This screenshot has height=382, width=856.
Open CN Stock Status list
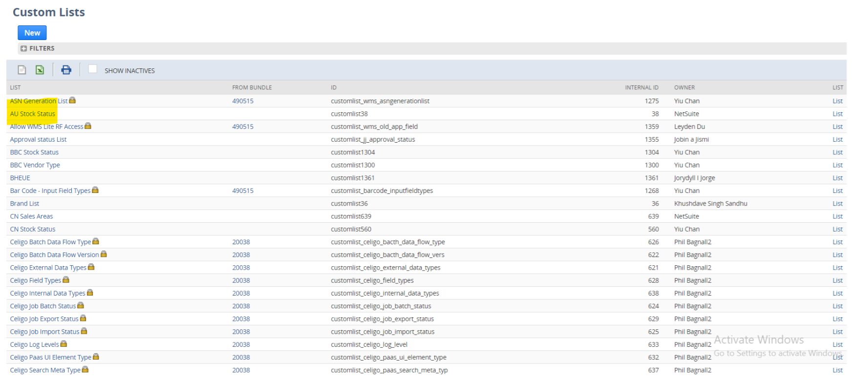click(x=32, y=229)
